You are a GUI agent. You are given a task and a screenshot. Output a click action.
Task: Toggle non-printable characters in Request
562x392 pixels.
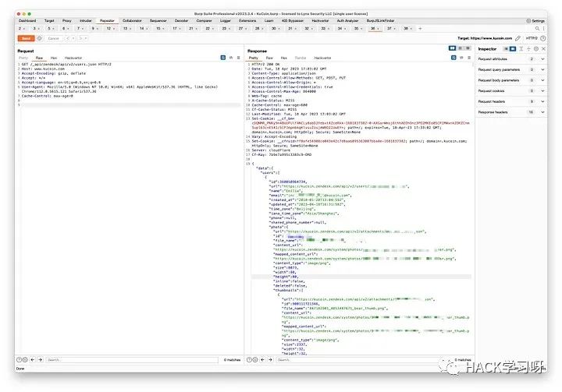(231, 57)
